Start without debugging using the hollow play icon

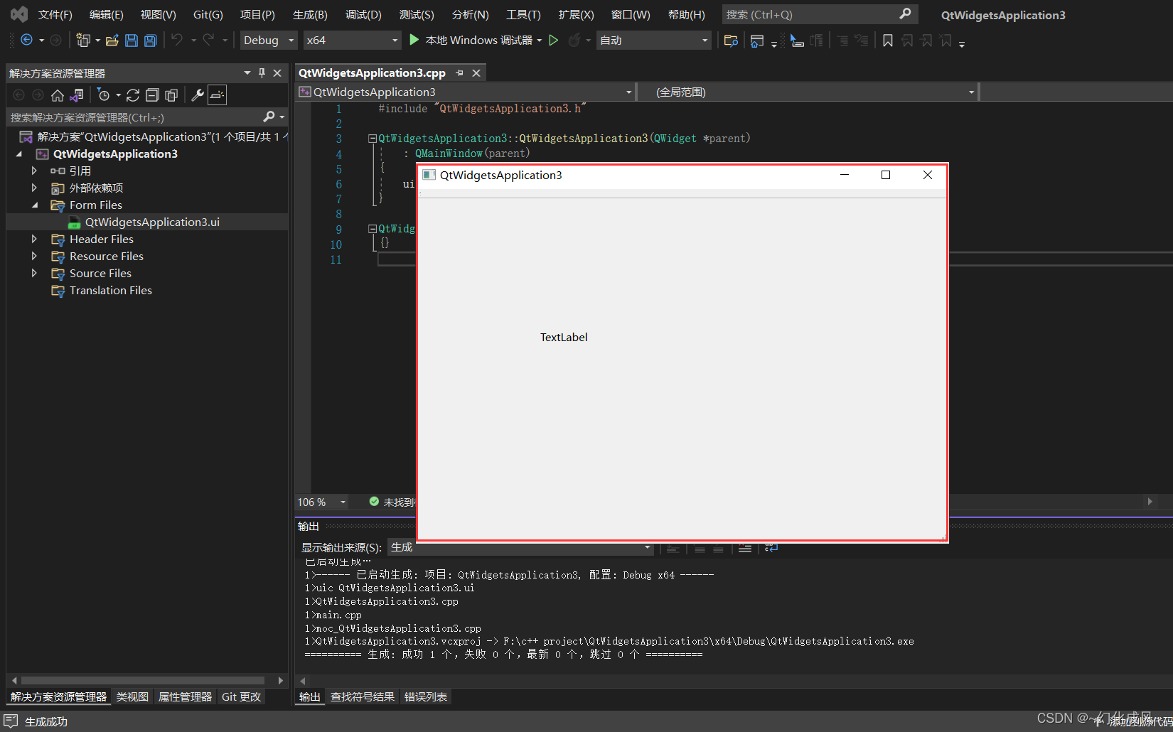(554, 41)
